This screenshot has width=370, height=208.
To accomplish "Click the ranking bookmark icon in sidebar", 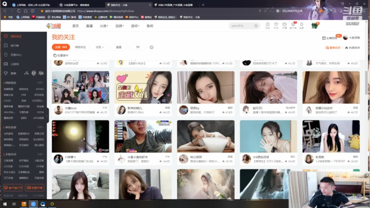I will [x=6, y=45].
